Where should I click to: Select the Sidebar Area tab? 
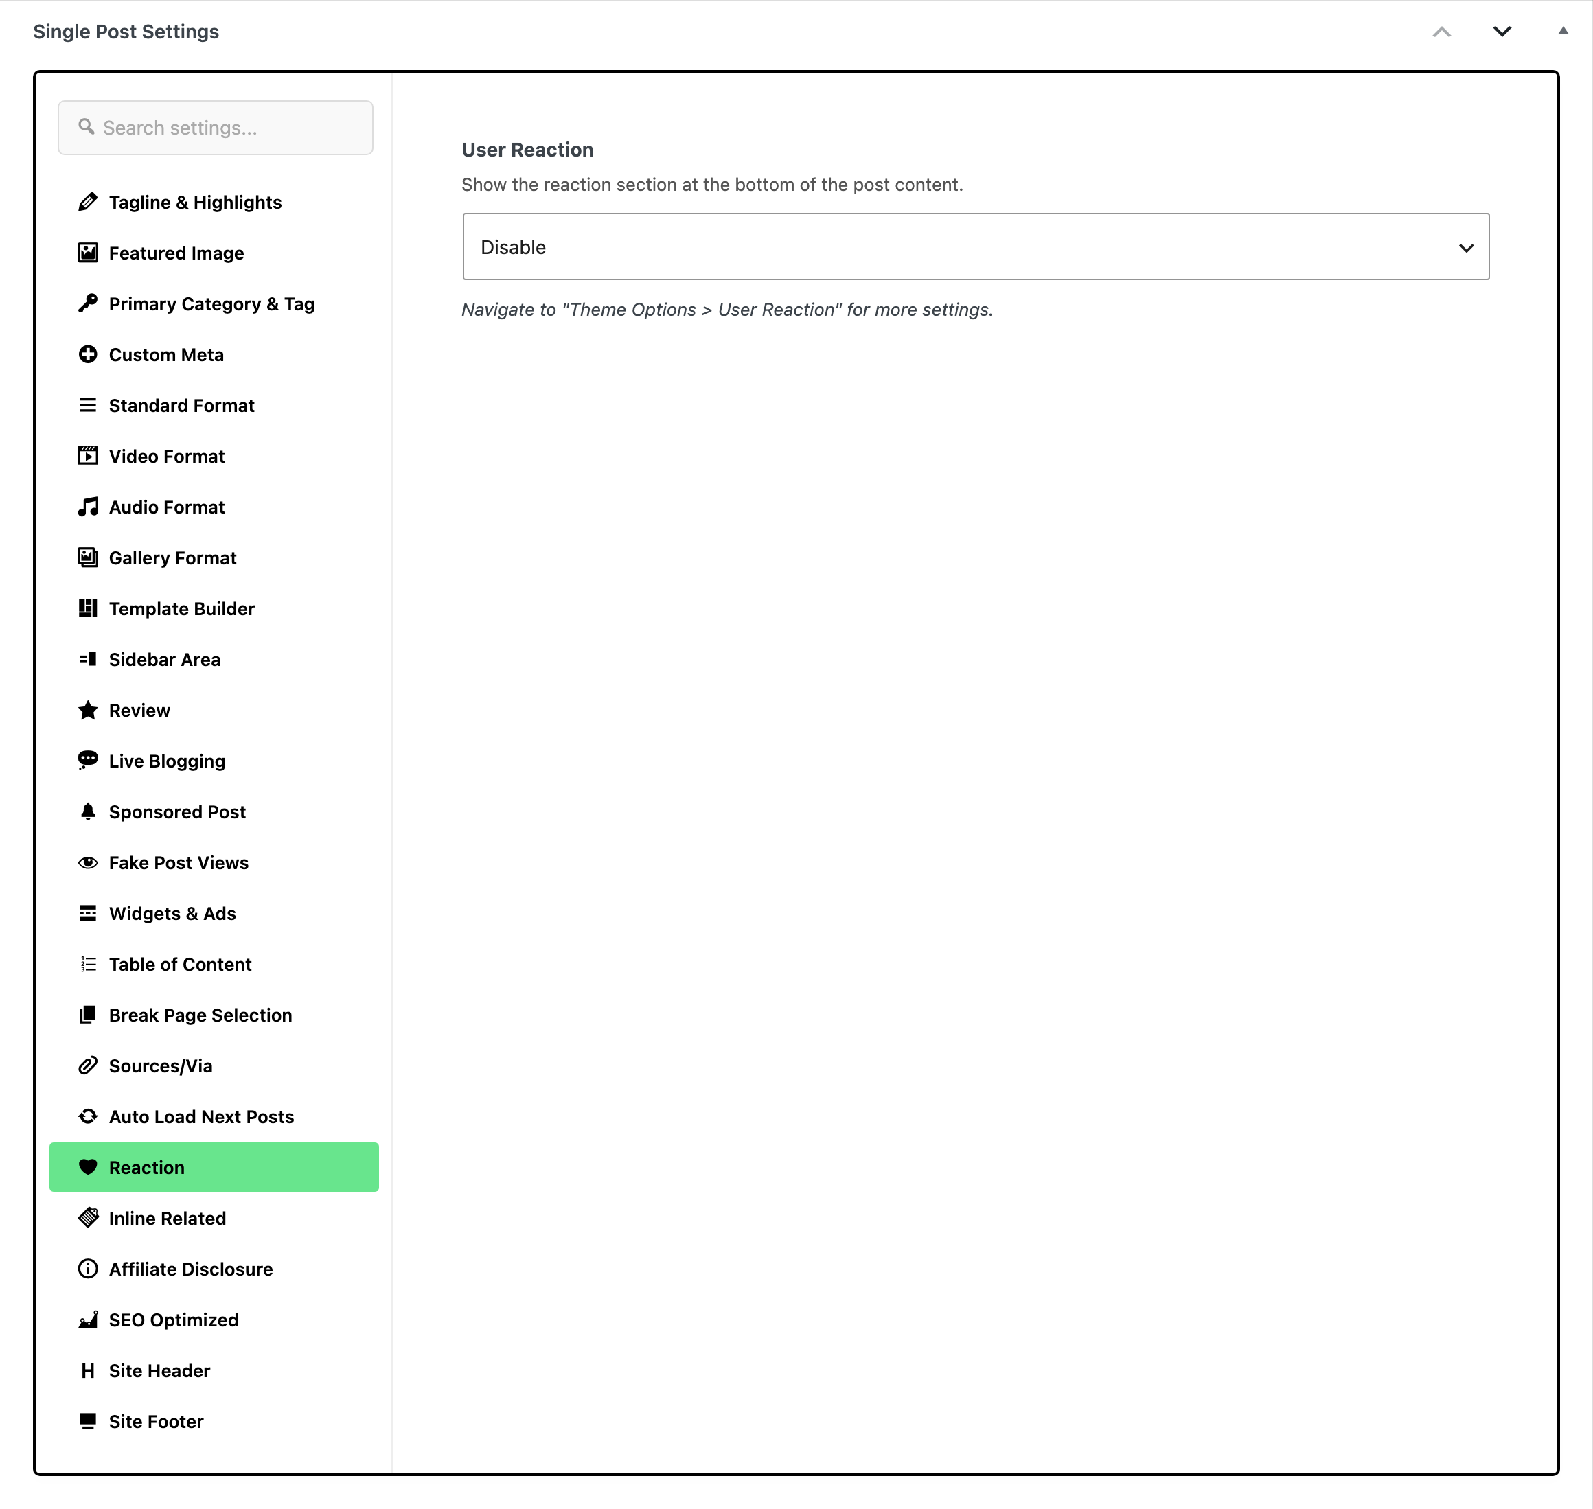(x=214, y=660)
